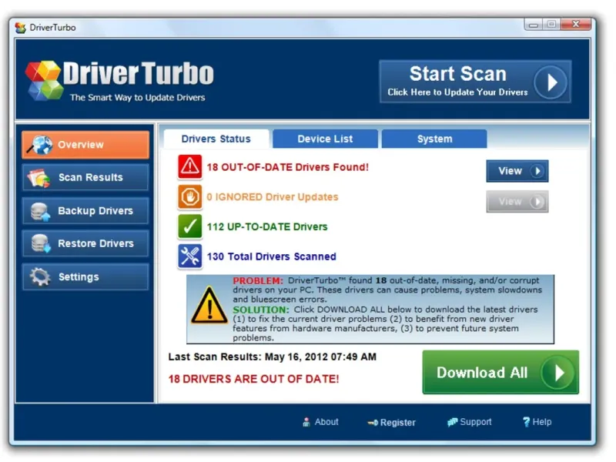The height and width of the screenshot is (462, 616).
Task: Open the Register link
Action: click(x=391, y=423)
